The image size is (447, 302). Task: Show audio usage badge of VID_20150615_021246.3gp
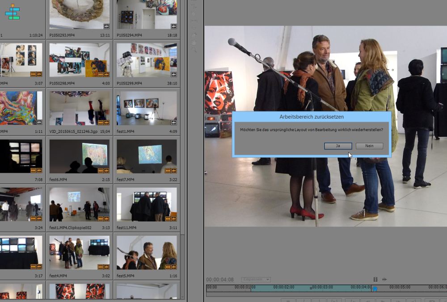(x=106, y=123)
